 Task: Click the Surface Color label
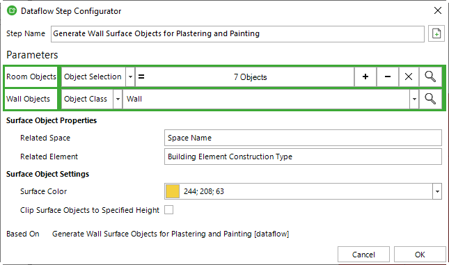coord(44,191)
